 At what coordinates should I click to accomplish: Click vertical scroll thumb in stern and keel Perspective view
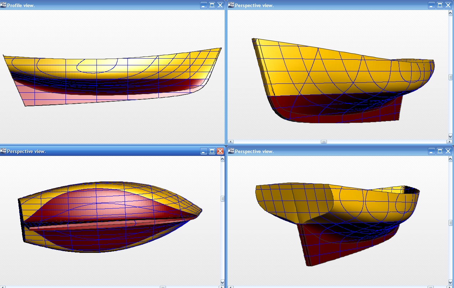pos(450,223)
